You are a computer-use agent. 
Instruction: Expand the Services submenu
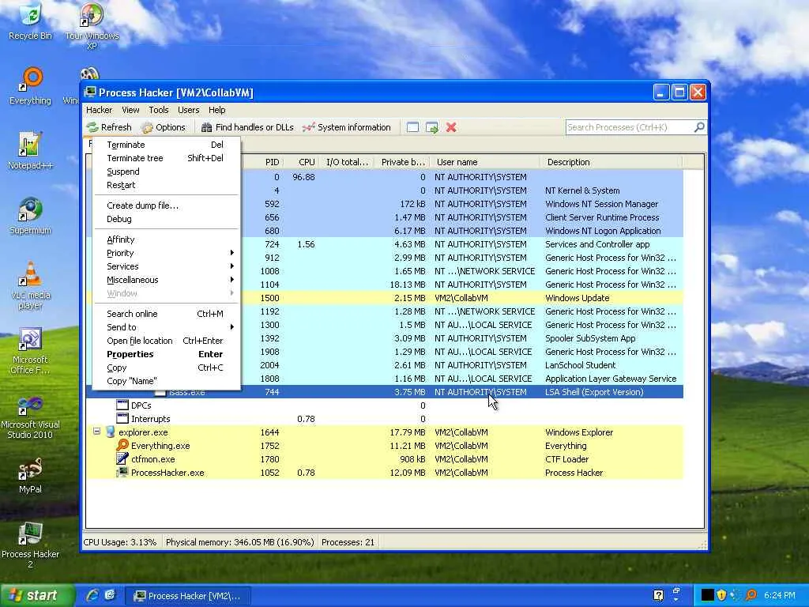[166, 266]
